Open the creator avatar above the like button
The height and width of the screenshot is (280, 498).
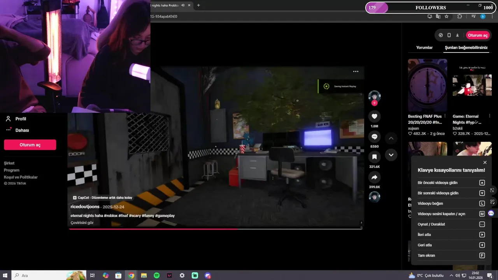coord(374,96)
